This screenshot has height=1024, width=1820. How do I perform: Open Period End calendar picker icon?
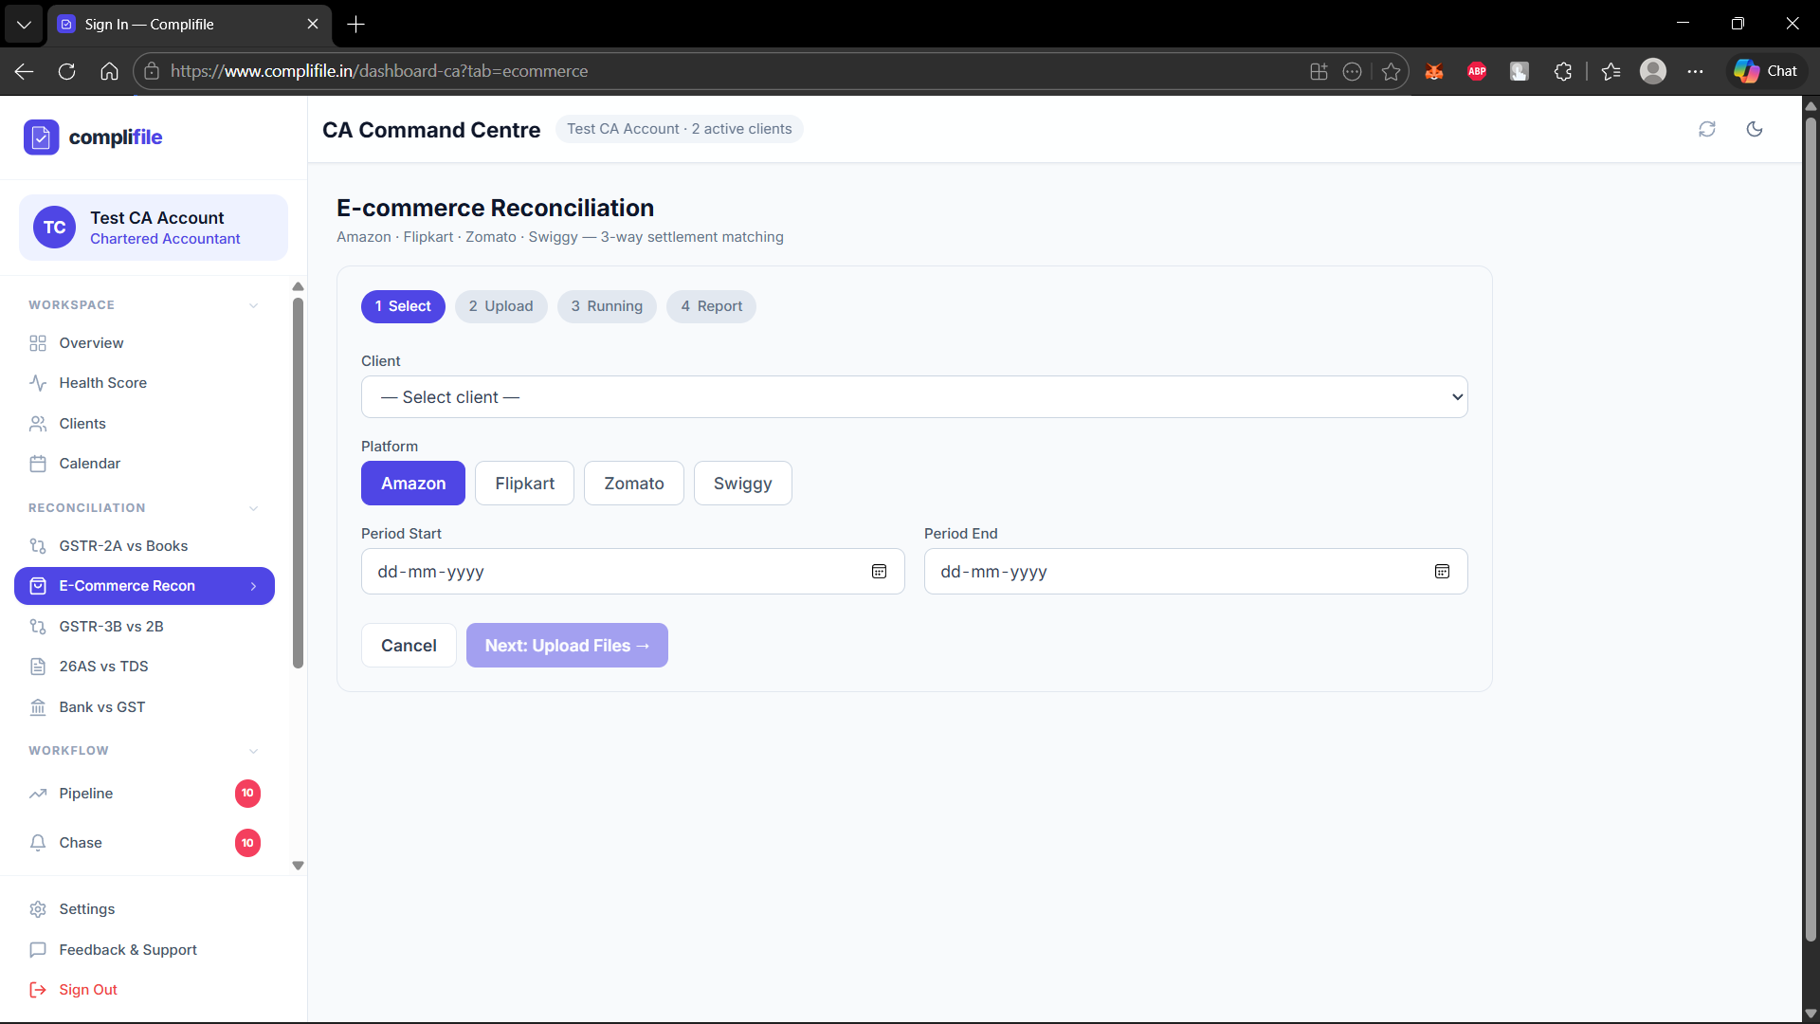point(1442,572)
